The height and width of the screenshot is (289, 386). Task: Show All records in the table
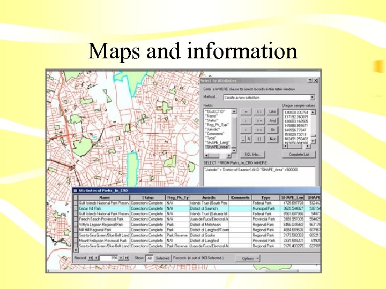pos(149,258)
